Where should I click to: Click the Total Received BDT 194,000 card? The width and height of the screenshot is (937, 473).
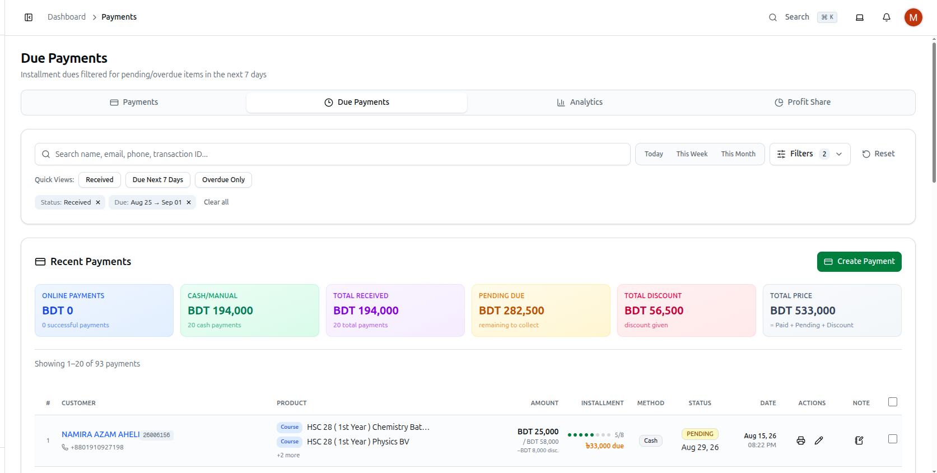[395, 310]
